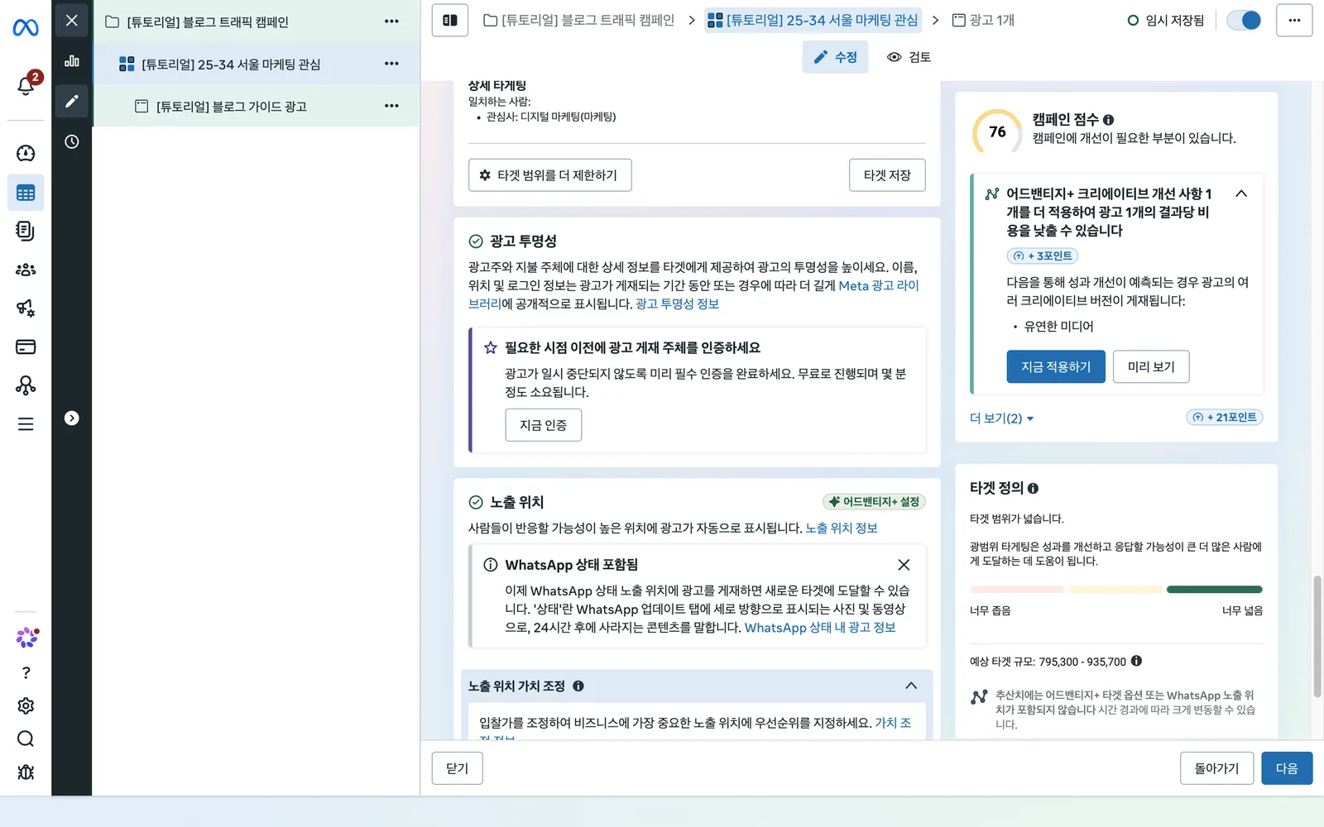Close the editing side panel

click(x=72, y=21)
